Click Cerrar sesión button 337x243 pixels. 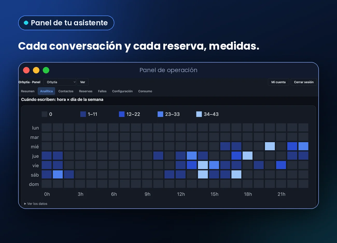pyautogui.click(x=304, y=82)
